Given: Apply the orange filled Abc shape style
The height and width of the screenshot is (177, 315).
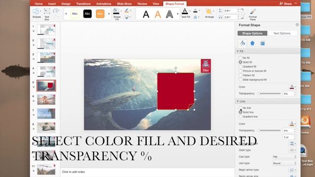Looking at the screenshot, I should click(x=100, y=14).
